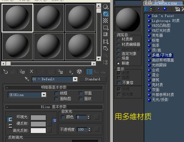
Task: Switch browser to small icons view
Action: click(x=159, y=9)
